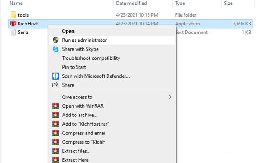Click WinRAR icon next to Open with WinRAR
The height and width of the screenshot is (163, 274).
[56, 106]
